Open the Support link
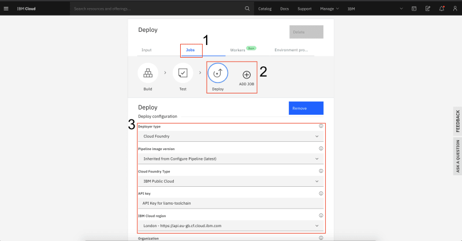This screenshot has width=462, height=241. click(x=304, y=9)
